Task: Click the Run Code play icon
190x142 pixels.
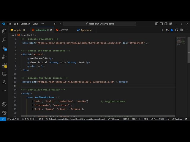Action: tap(163, 30)
